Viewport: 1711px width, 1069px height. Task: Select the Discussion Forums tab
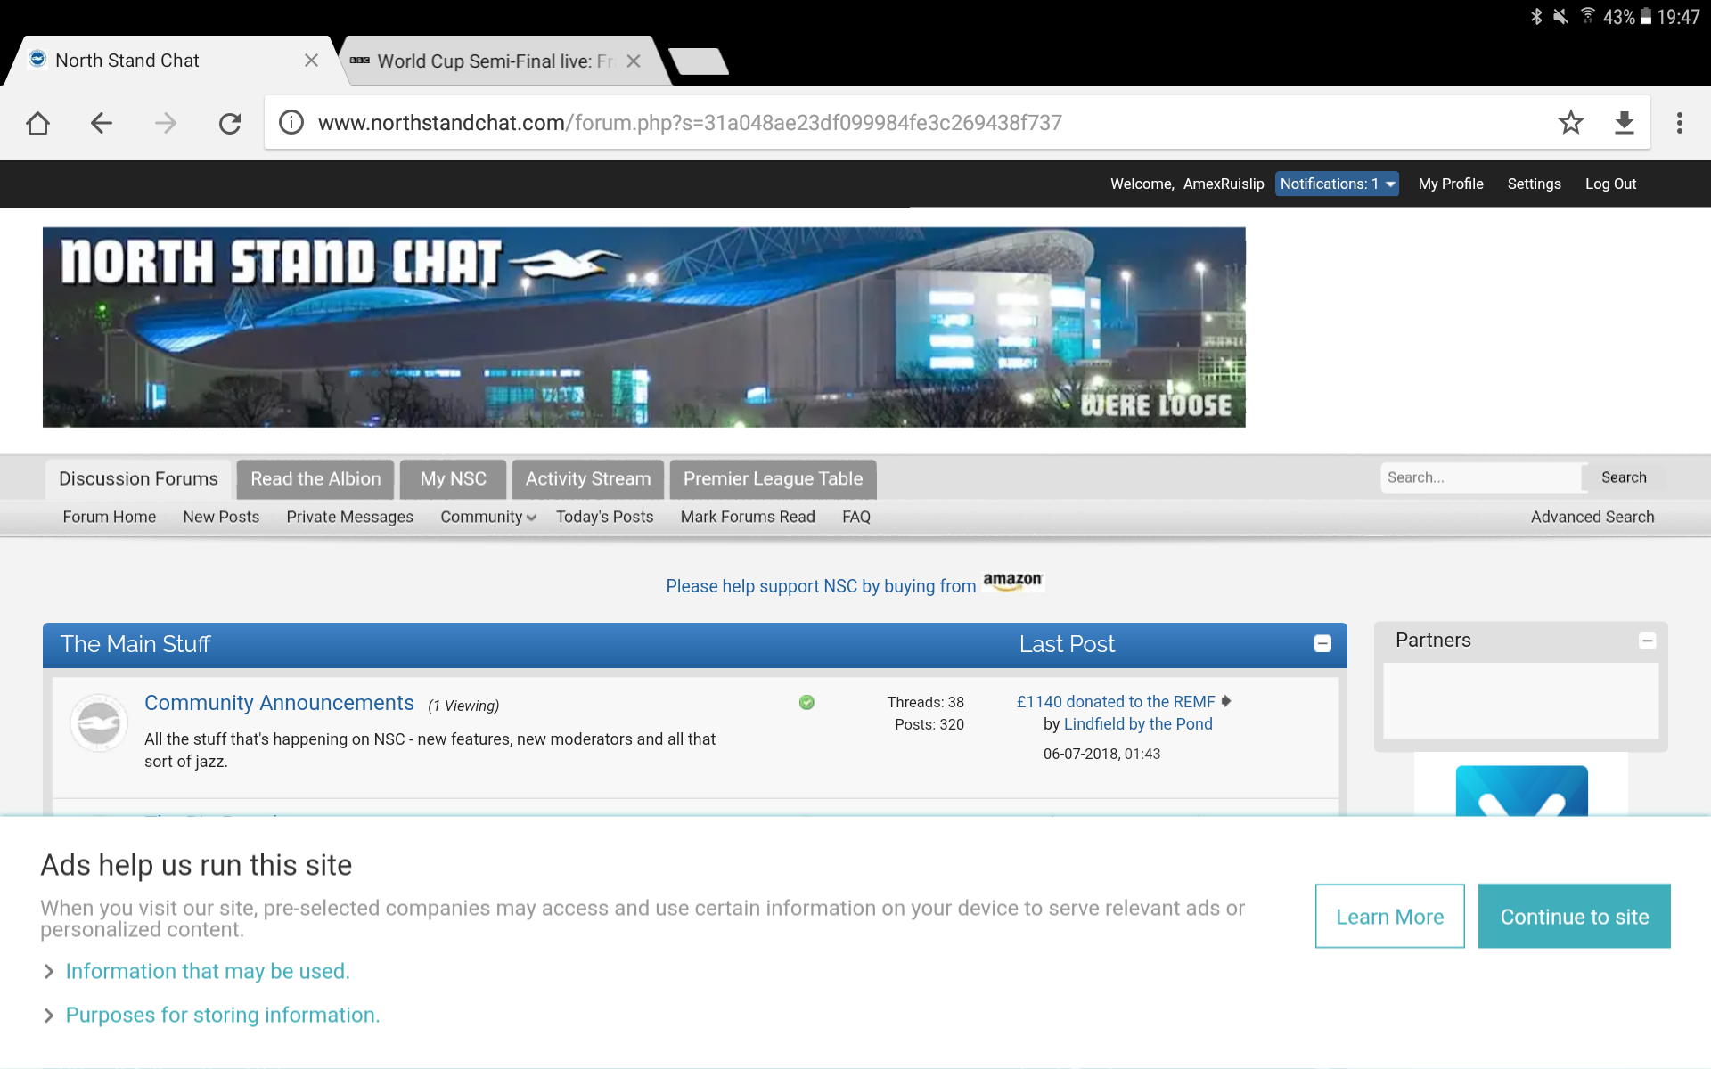(138, 478)
